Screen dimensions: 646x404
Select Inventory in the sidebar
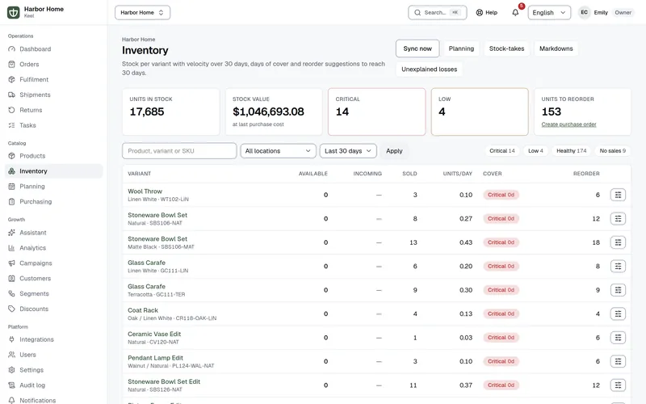coord(53,171)
